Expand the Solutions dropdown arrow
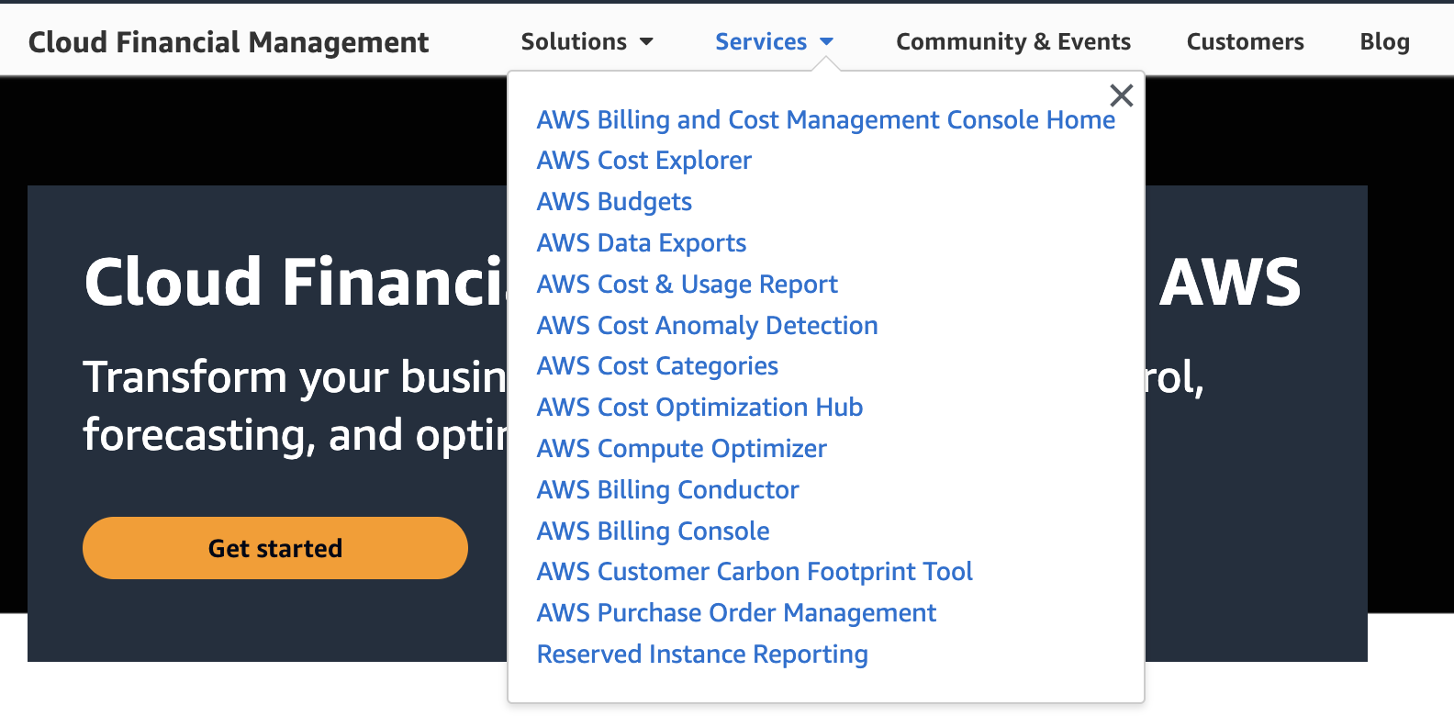The height and width of the screenshot is (716, 1454). [646, 42]
